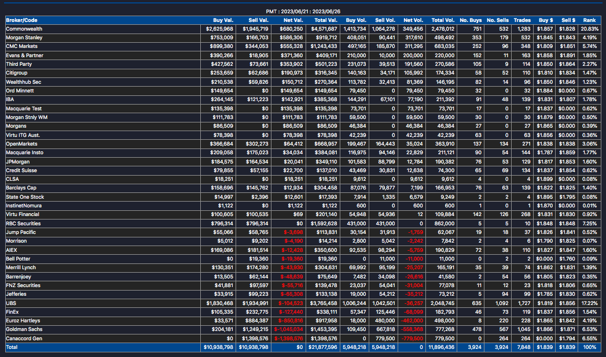Click Euroz Hartleys Net Vol. -462,000
Image resolution: width=606 pixels, height=357 pixels.
(x=411, y=321)
